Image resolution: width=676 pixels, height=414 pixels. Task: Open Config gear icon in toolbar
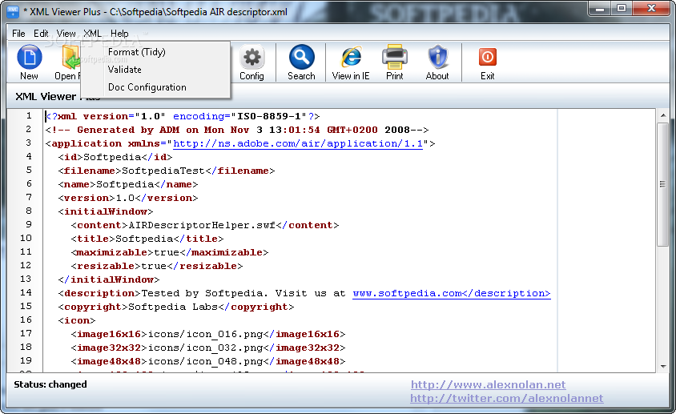pyautogui.click(x=251, y=57)
